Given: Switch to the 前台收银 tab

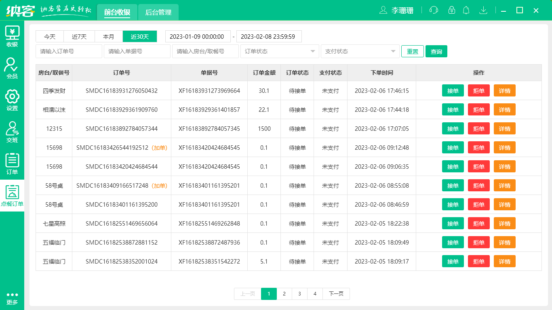Looking at the screenshot, I should (117, 12).
